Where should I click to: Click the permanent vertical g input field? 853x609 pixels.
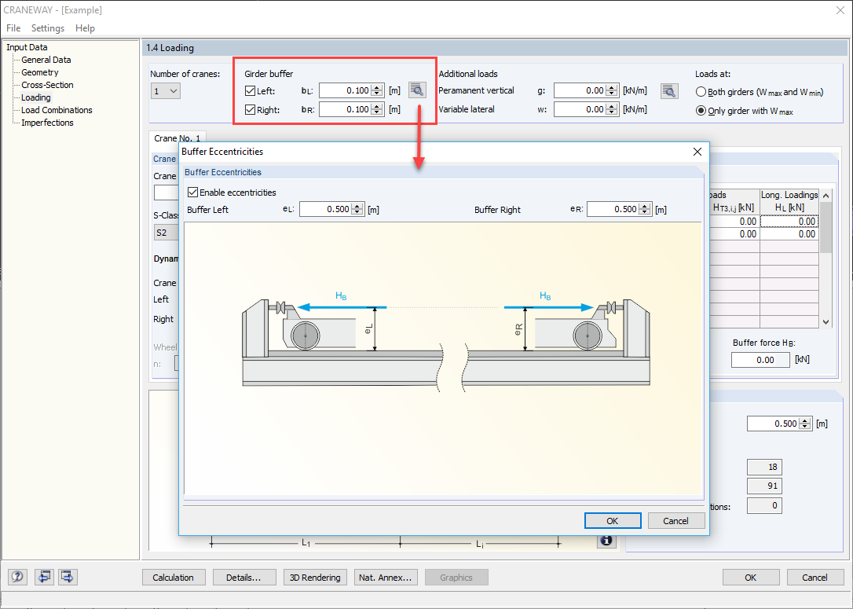[580, 90]
